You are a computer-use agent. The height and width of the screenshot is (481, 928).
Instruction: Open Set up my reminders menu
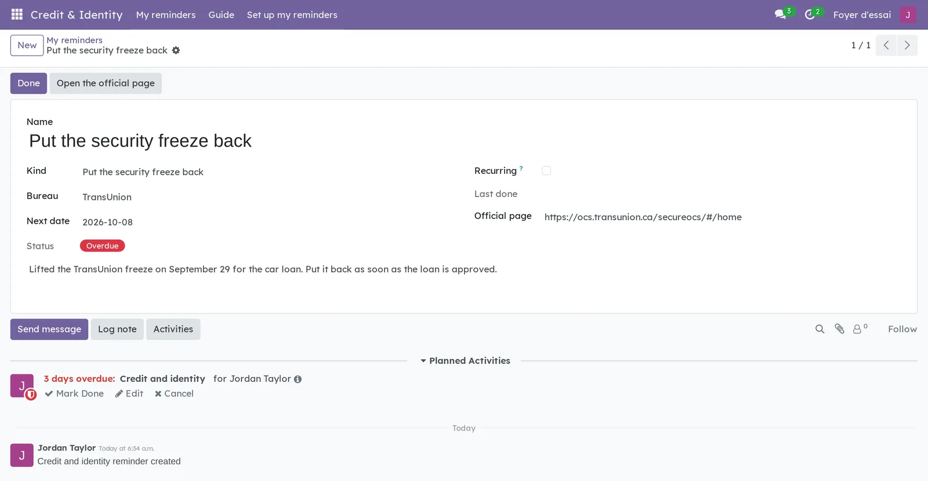tap(292, 14)
